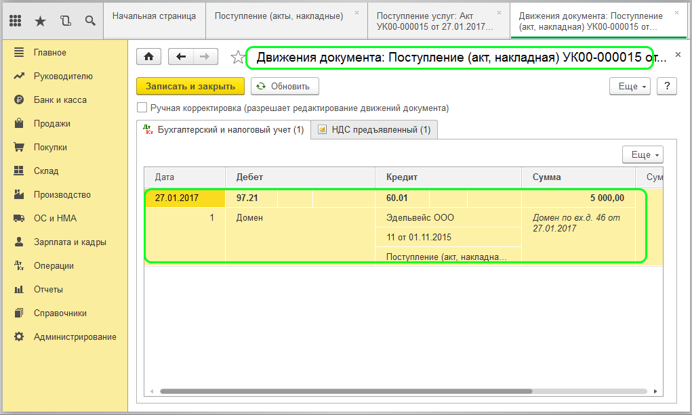Enable the Ручная корректировка checkbox
The width and height of the screenshot is (692, 415).
142,108
